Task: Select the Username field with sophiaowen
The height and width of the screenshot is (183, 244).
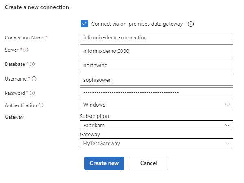Action: tap(156, 79)
